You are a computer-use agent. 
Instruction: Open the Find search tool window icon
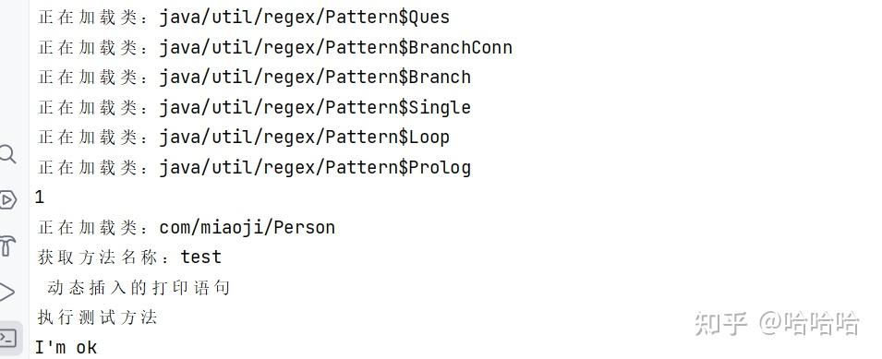(x=6, y=154)
